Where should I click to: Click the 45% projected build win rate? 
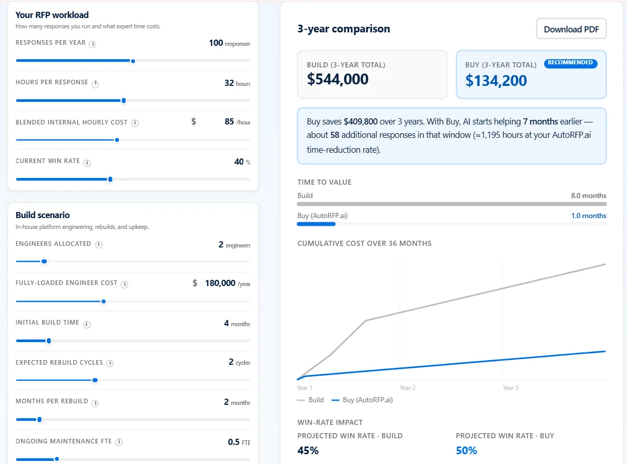click(x=308, y=451)
